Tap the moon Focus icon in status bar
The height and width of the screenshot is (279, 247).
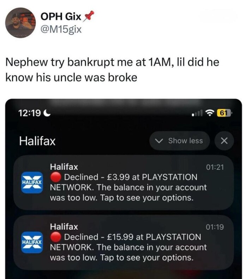[47, 113]
